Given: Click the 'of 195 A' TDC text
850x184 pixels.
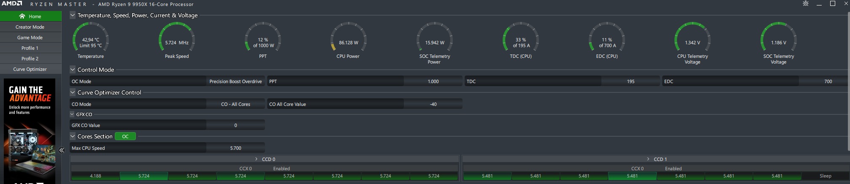Looking at the screenshot, I should pyautogui.click(x=521, y=46).
